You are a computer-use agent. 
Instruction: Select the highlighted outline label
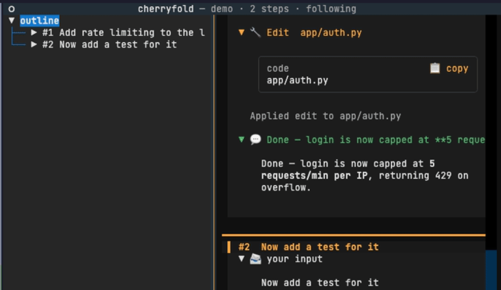coord(40,21)
